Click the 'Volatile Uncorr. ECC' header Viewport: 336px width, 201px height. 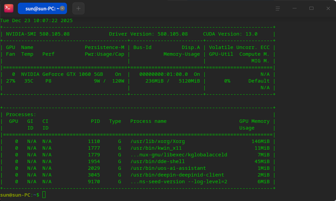(239, 47)
